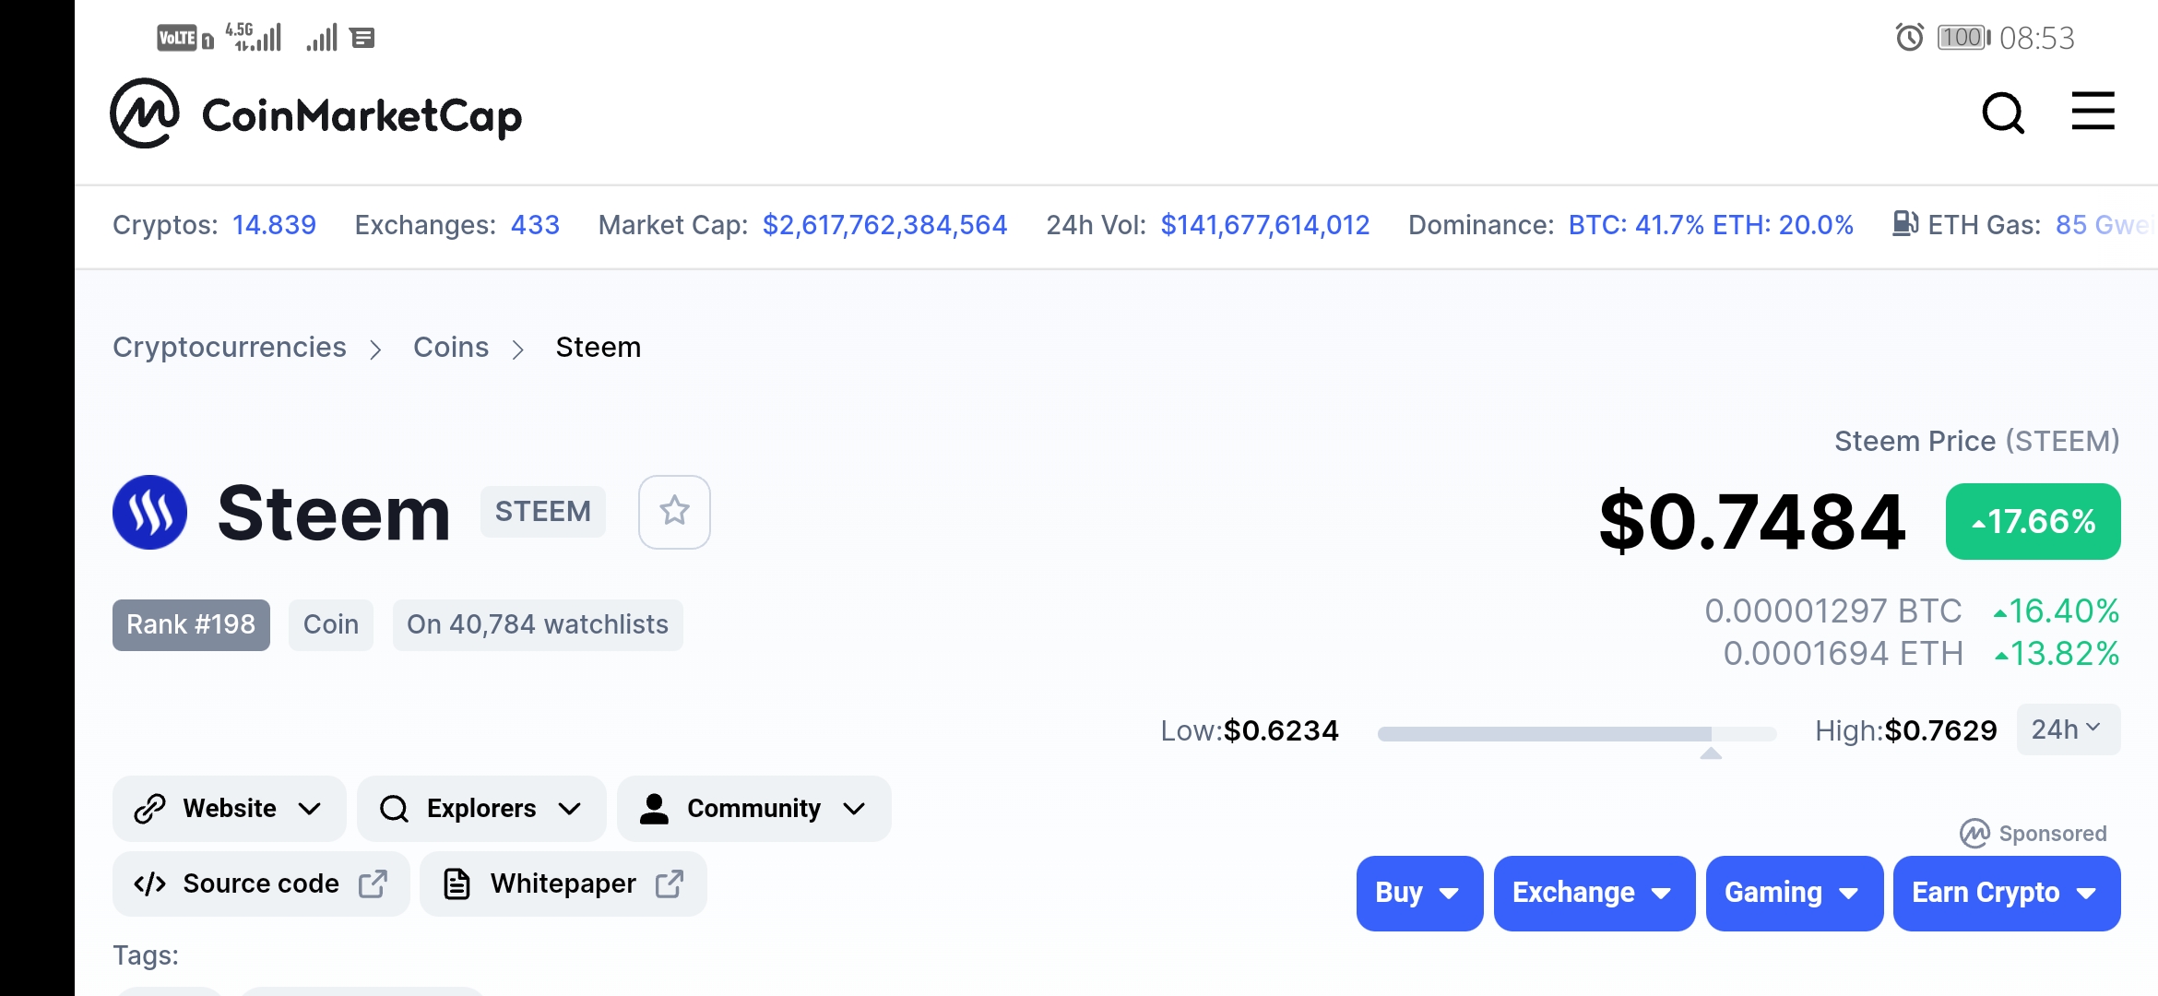This screenshot has width=2158, height=996.
Task: Toggle the watchlist star for Steem
Action: tap(674, 512)
